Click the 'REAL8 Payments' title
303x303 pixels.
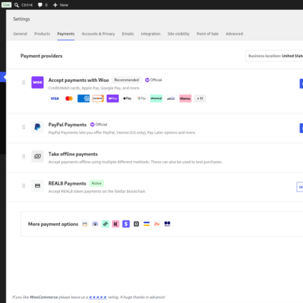[67, 183]
